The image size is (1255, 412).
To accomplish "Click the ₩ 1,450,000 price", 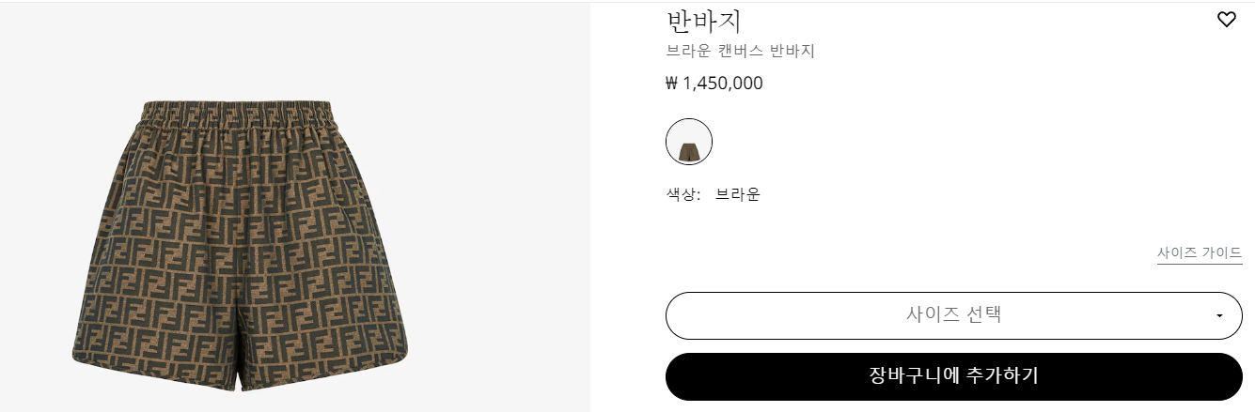I will point(714,84).
